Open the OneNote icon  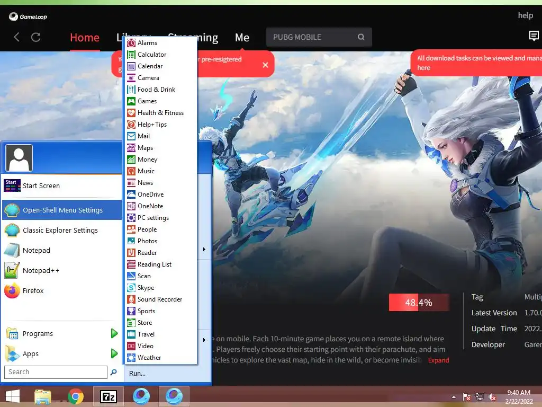(x=131, y=206)
